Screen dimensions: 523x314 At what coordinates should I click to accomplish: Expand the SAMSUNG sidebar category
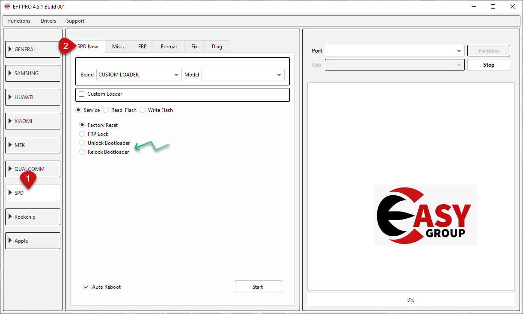[33, 73]
